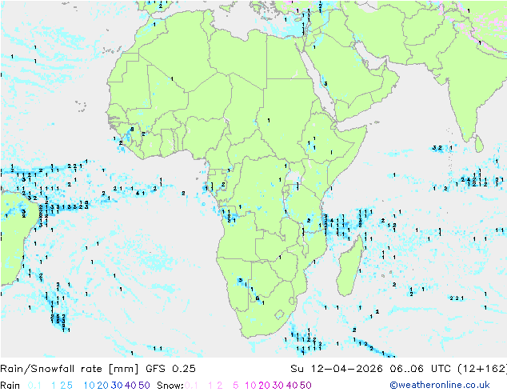Click the date 'Su 12-04-2026'

click(337, 368)
